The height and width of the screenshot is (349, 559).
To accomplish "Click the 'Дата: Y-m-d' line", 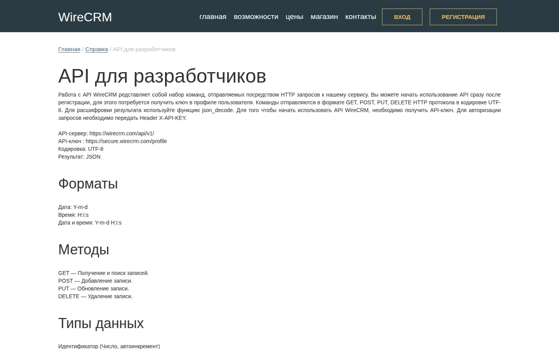I will pyautogui.click(x=73, y=207).
